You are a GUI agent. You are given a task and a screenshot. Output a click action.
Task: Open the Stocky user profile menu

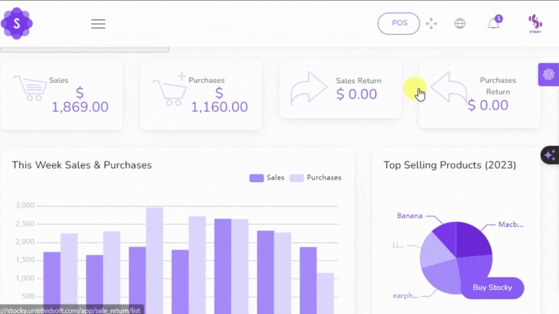click(535, 23)
